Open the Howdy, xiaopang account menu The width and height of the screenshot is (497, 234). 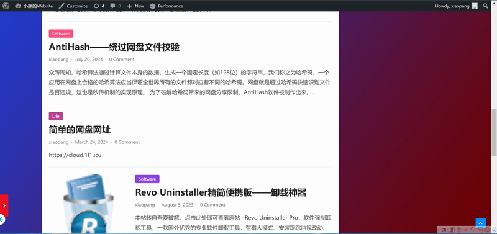coord(456,6)
